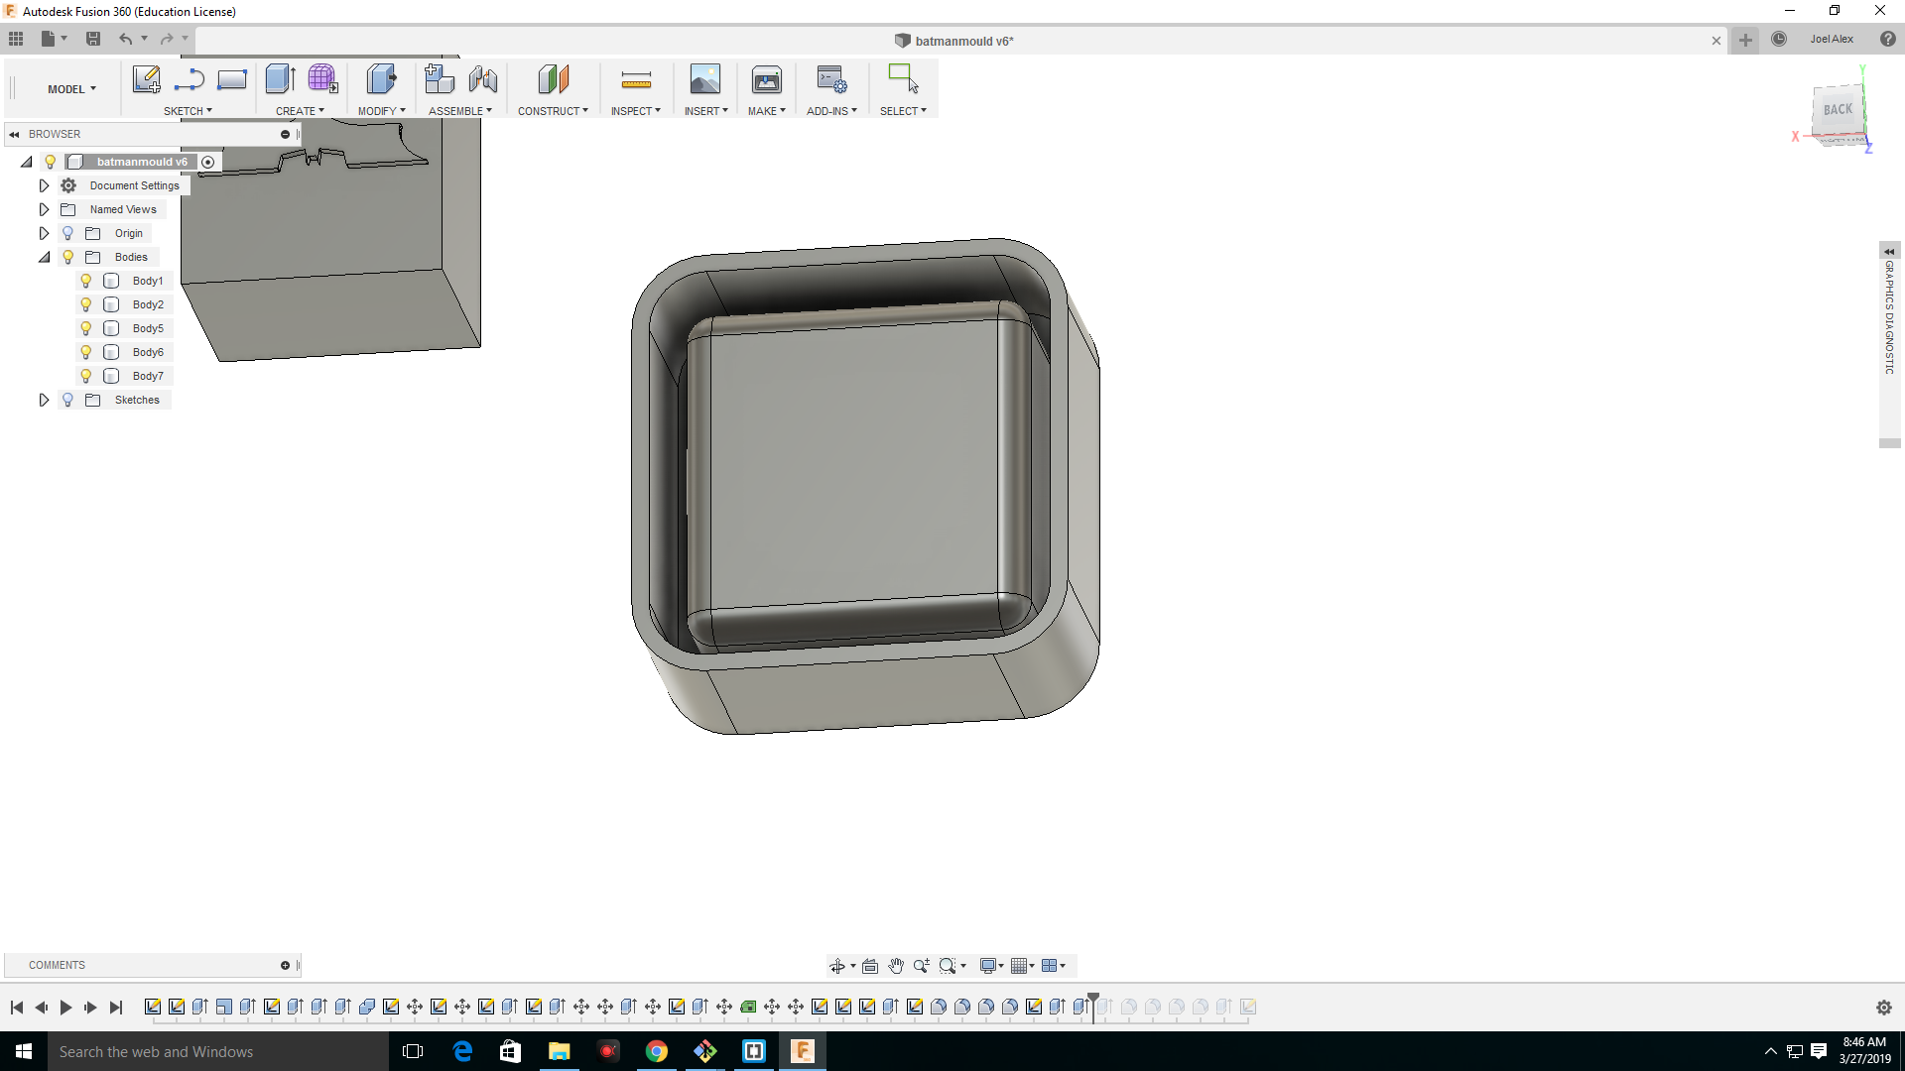Expand the Sketches folder

(x=44, y=400)
